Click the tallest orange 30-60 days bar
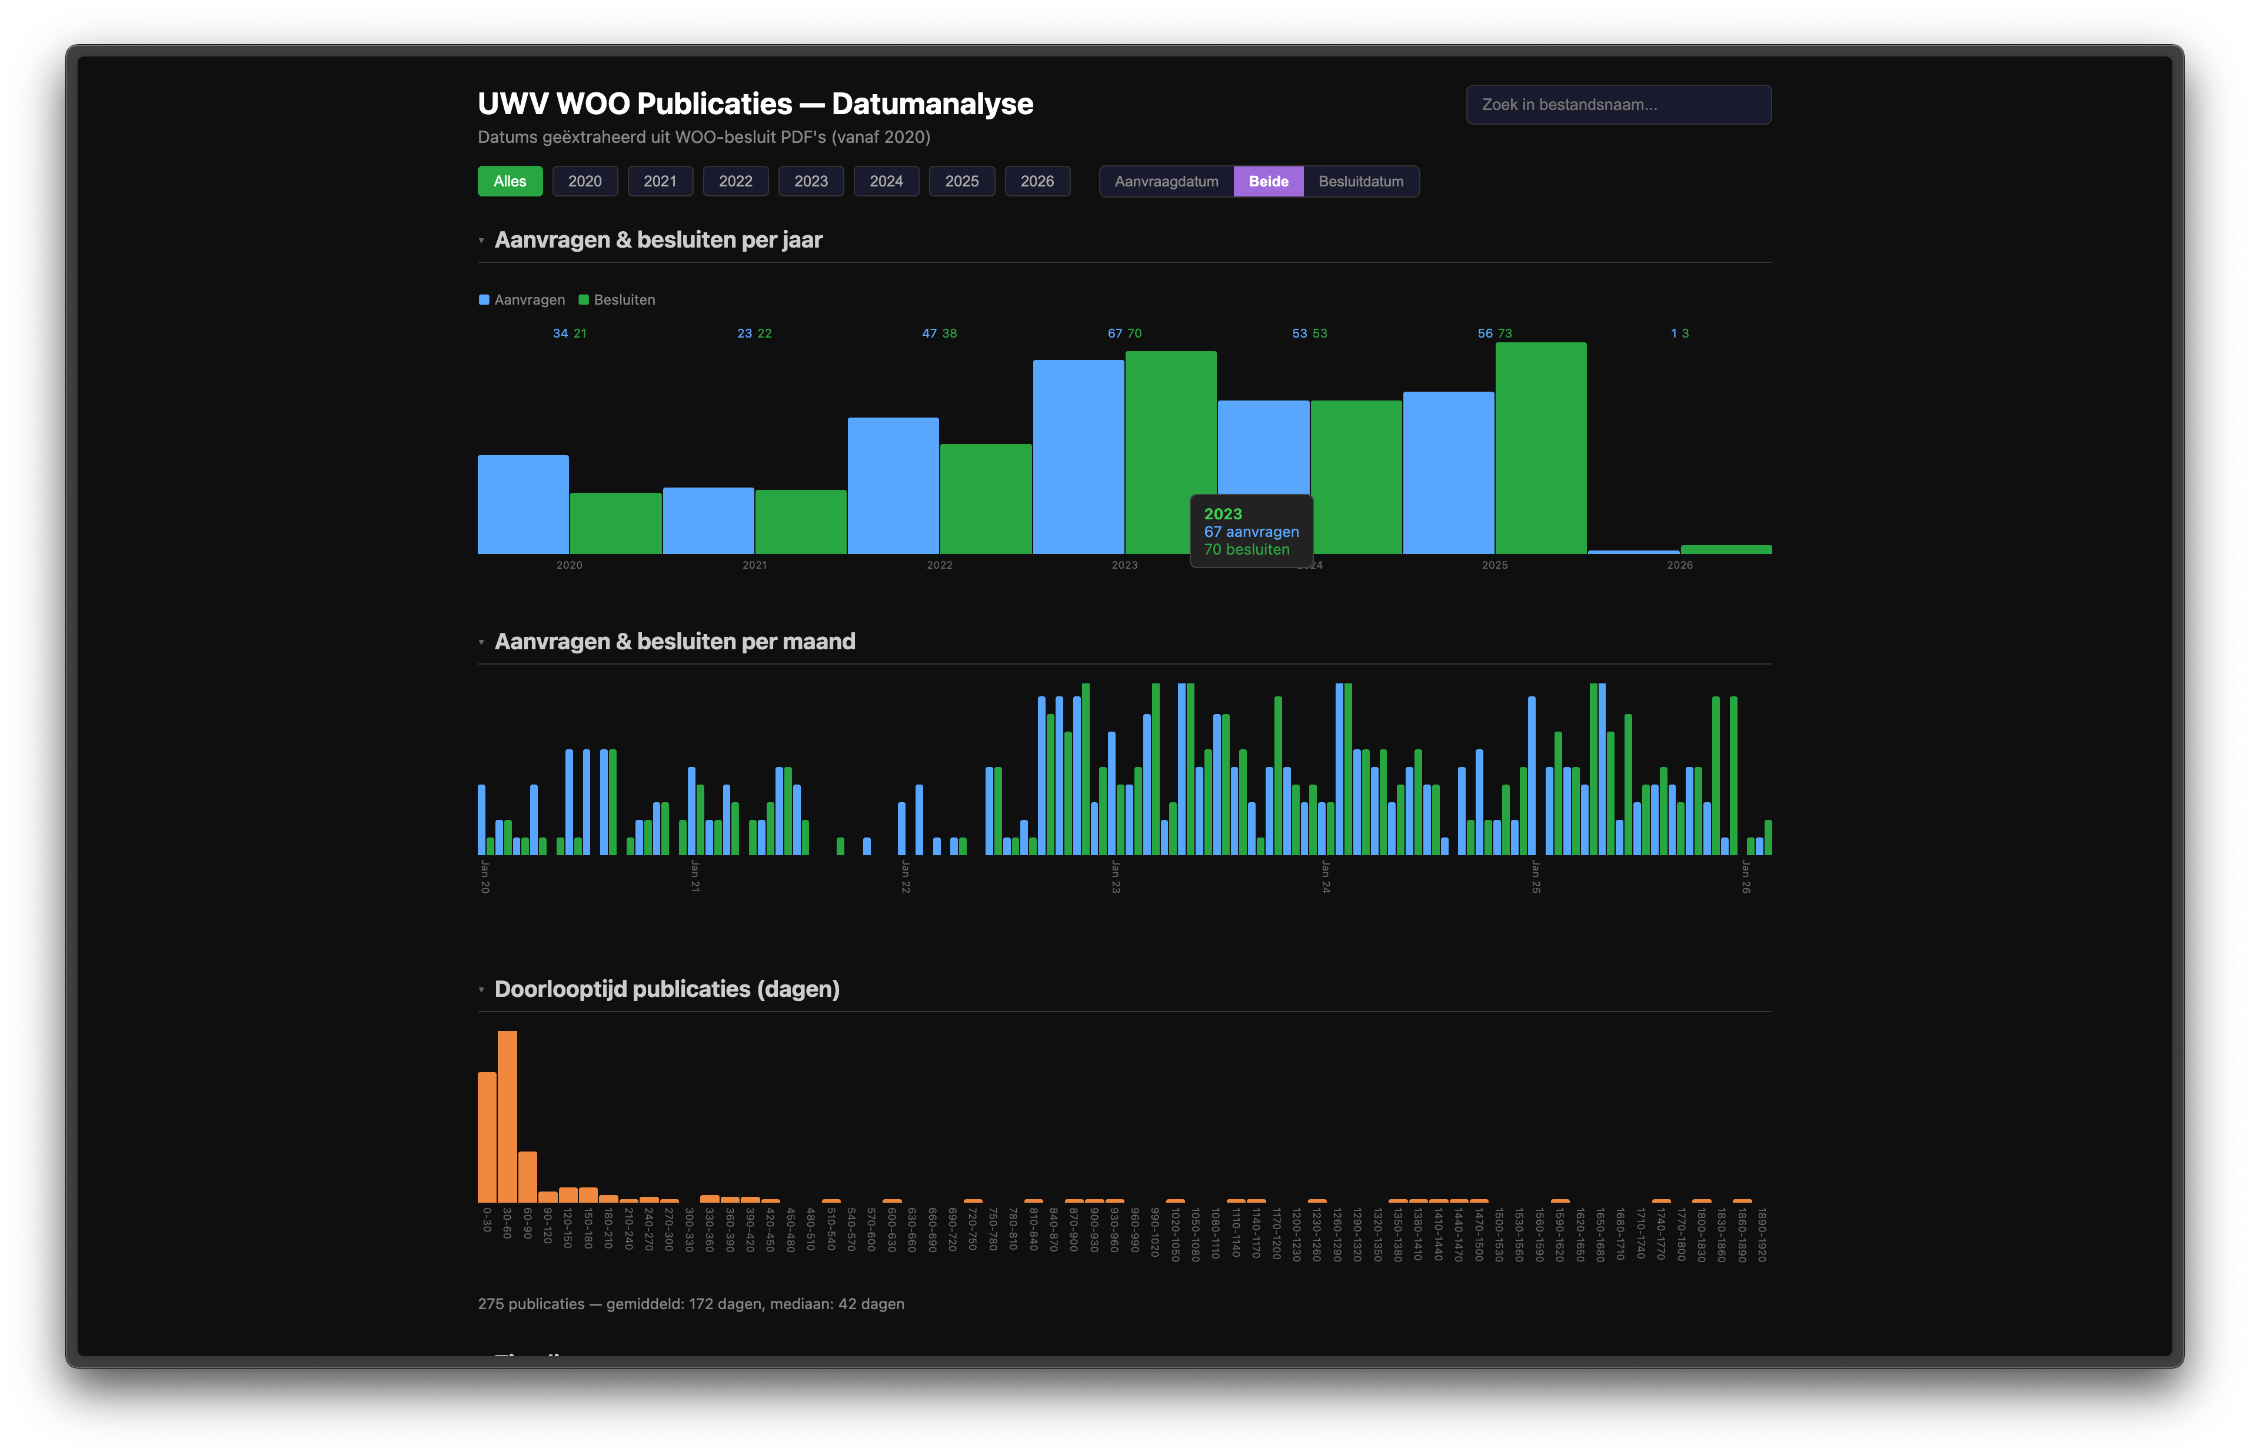 pyautogui.click(x=507, y=1117)
